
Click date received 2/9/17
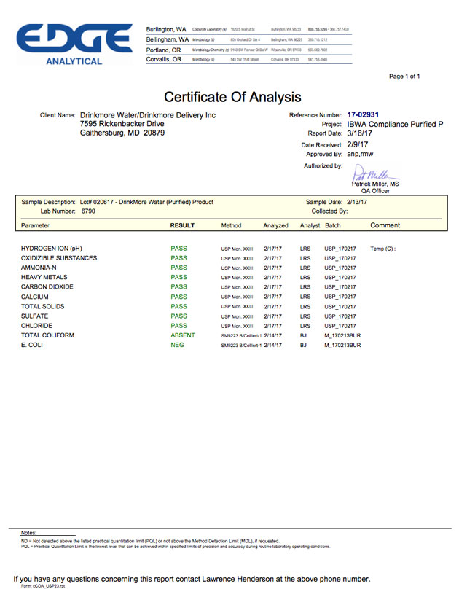tap(358, 144)
